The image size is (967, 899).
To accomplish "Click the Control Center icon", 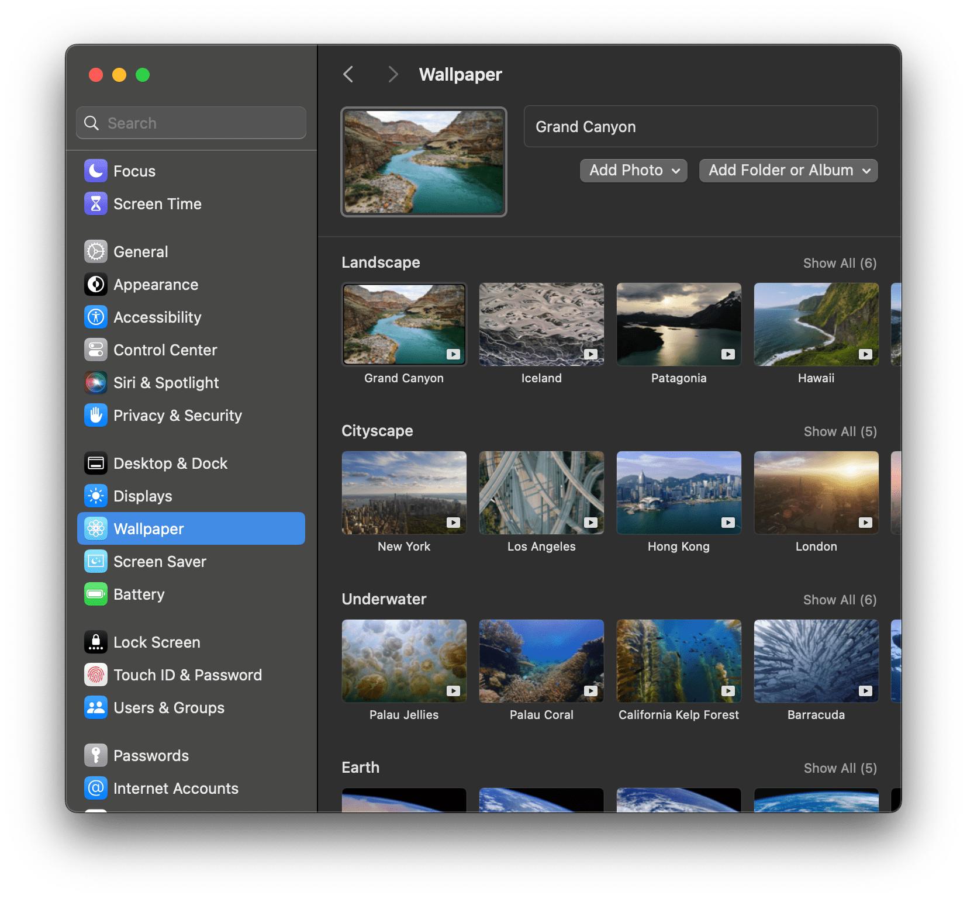I will (x=95, y=350).
